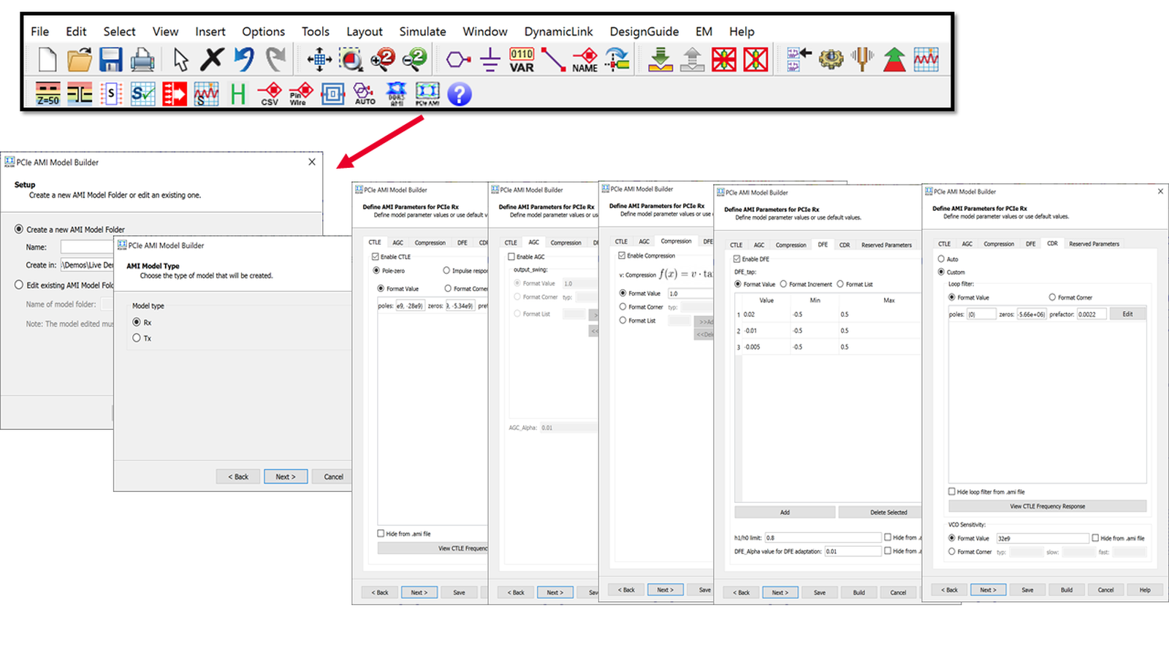This screenshot has height=657, width=1169.
Task: Click Next in AMI Model Type dialog
Action: click(286, 477)
